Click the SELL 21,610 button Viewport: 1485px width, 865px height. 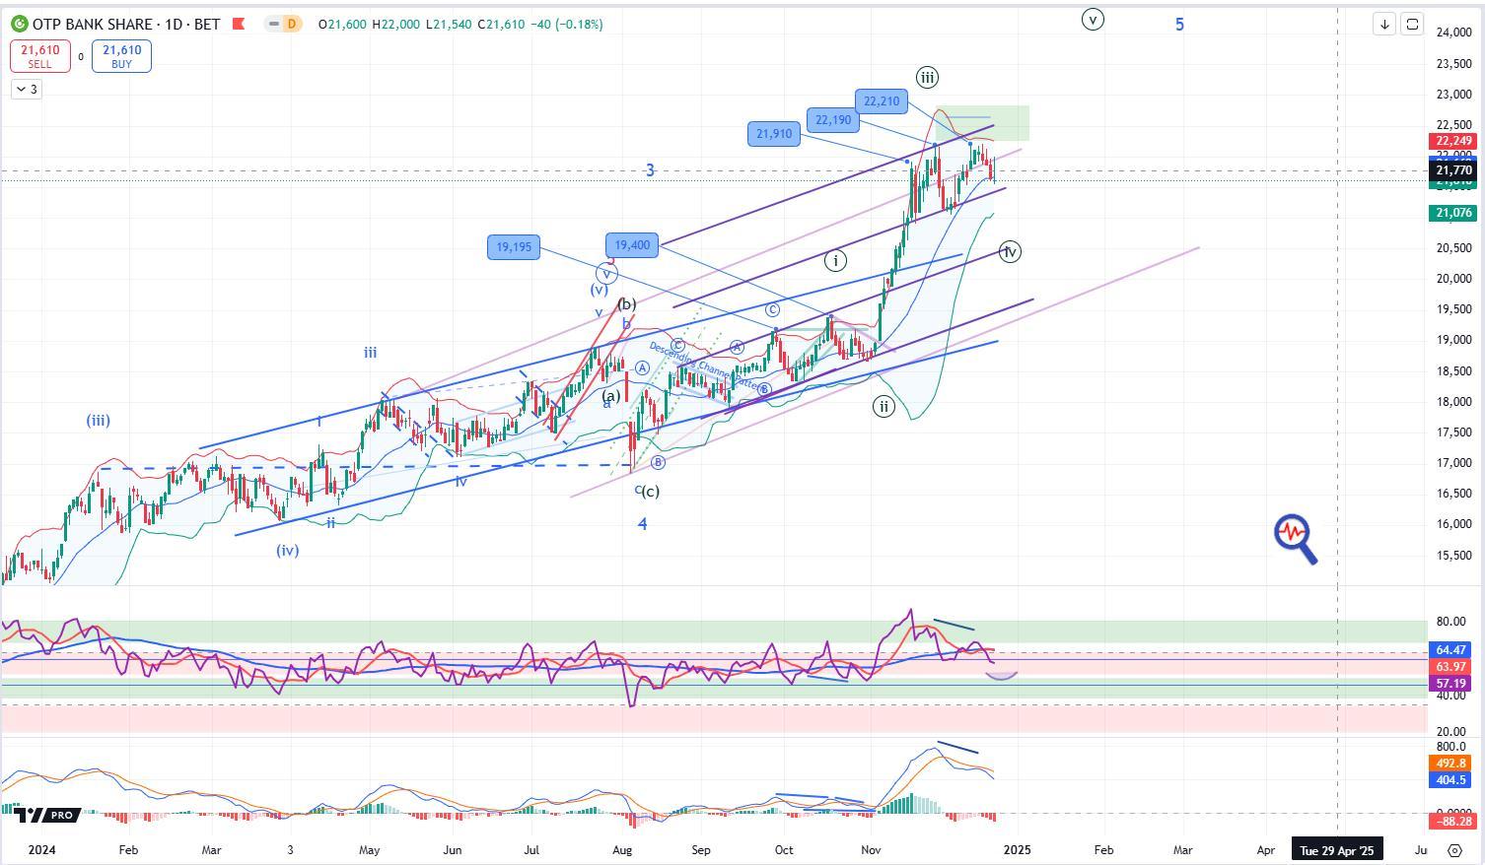tap(39, 56)
